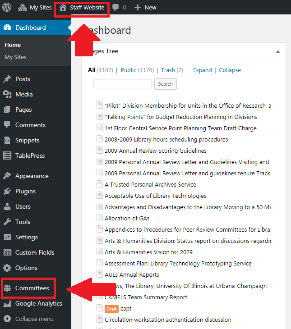Open the Appearance menu
The width and height of the screenshot is (291, 329).
pyautogui.click(x=32, y=176)
